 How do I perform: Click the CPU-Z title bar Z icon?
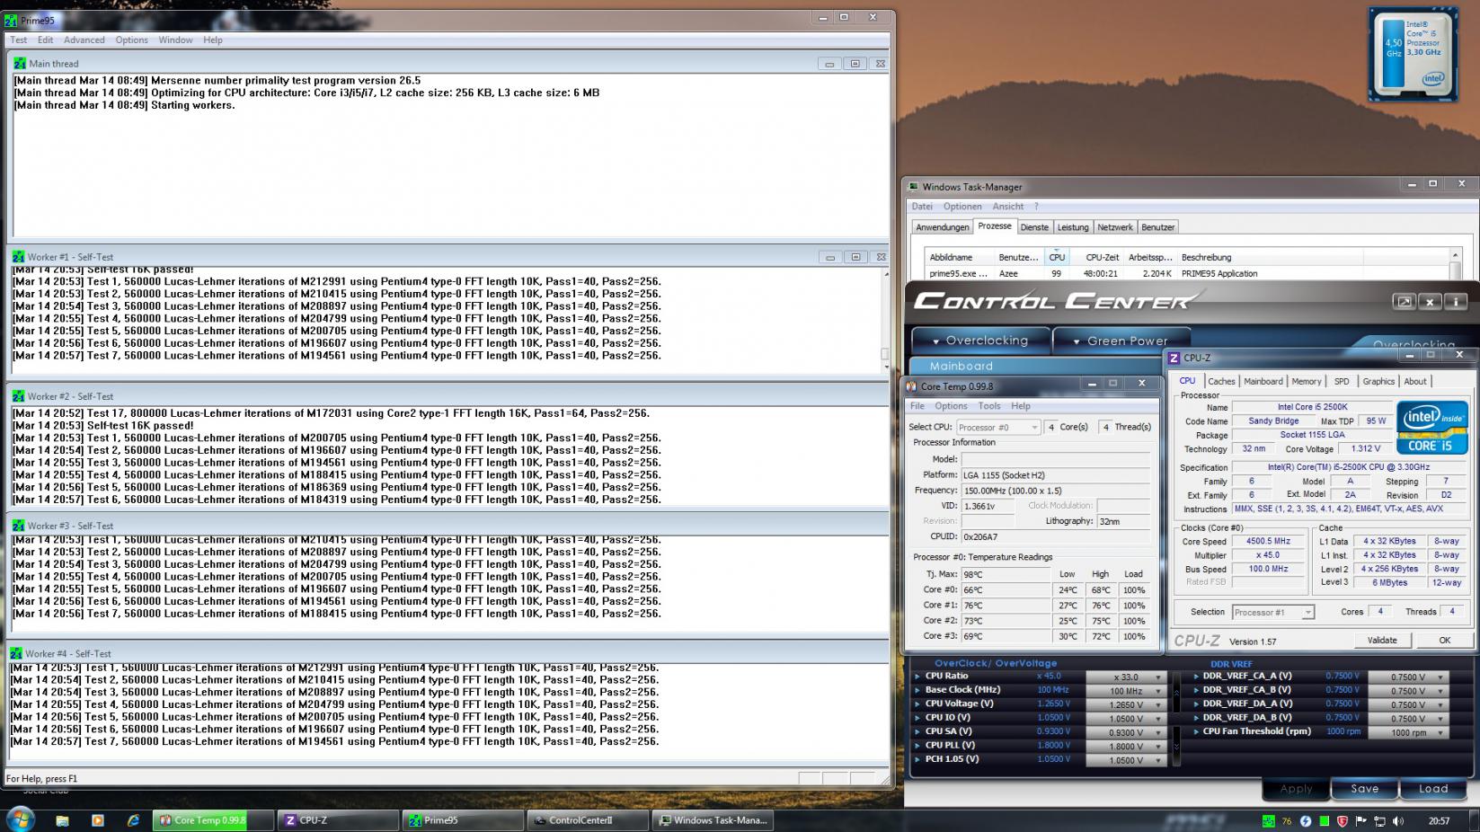point(1174,358)
